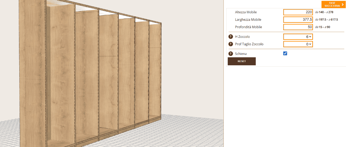This screenshot has height=147, width=346.
Task: Open the help icon beside H Zoccolo
Action: pyautogui.click(x=231, y=37)
